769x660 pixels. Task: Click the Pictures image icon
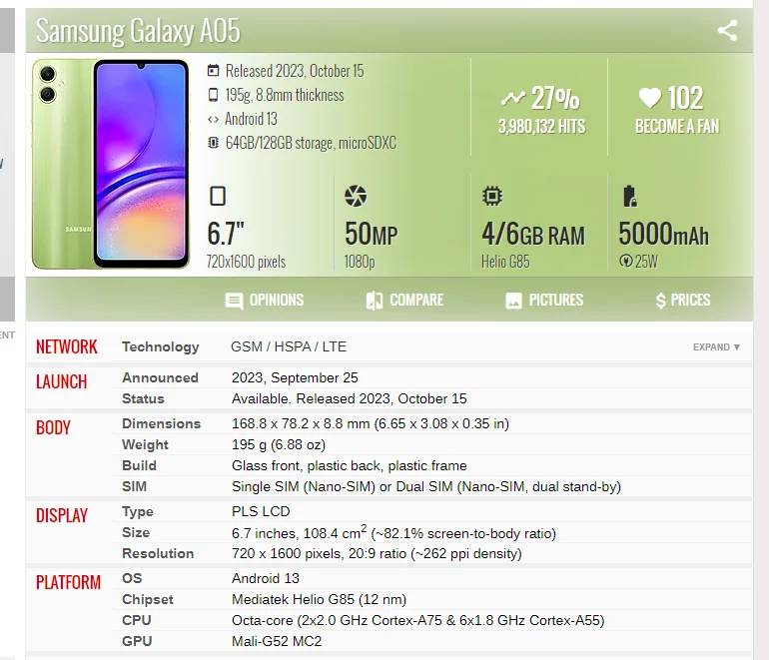tap(513, 301)
